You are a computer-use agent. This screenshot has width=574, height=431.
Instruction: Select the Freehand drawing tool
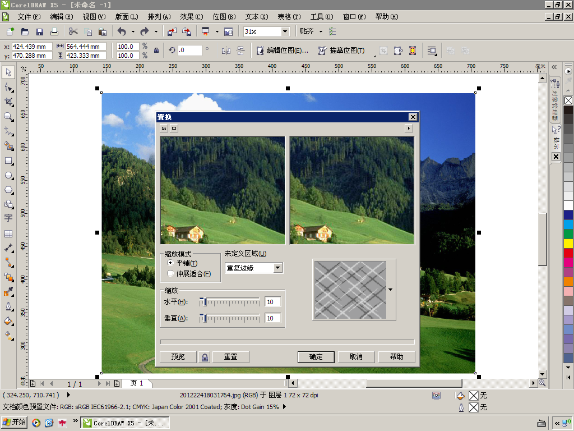coord(8,131)
